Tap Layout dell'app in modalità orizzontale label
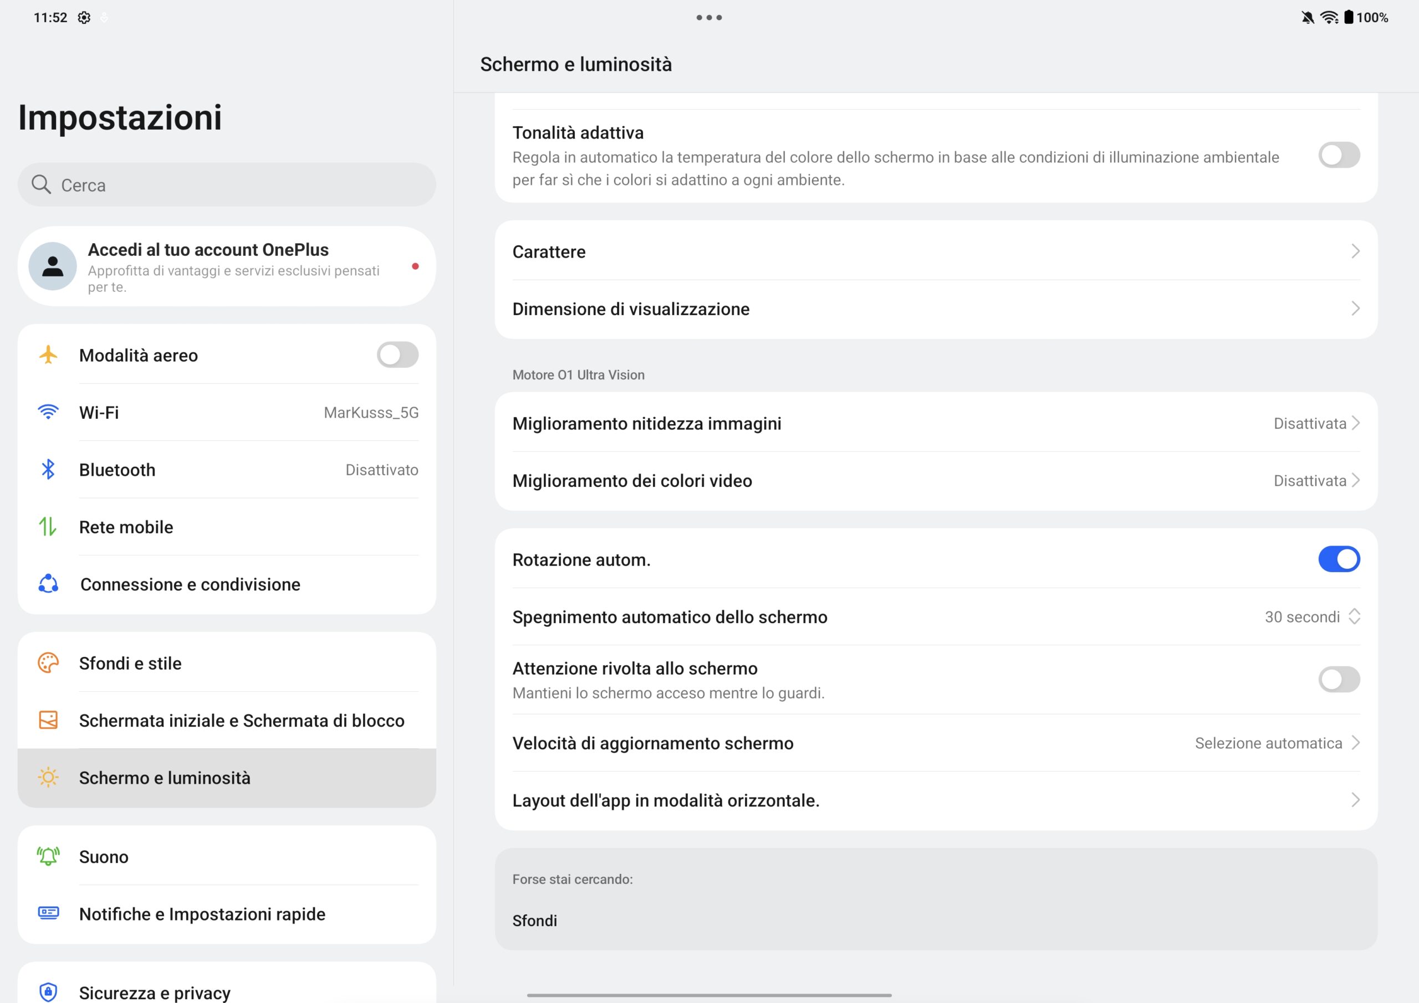The image size is (1419, 1003). coord(666,800)
